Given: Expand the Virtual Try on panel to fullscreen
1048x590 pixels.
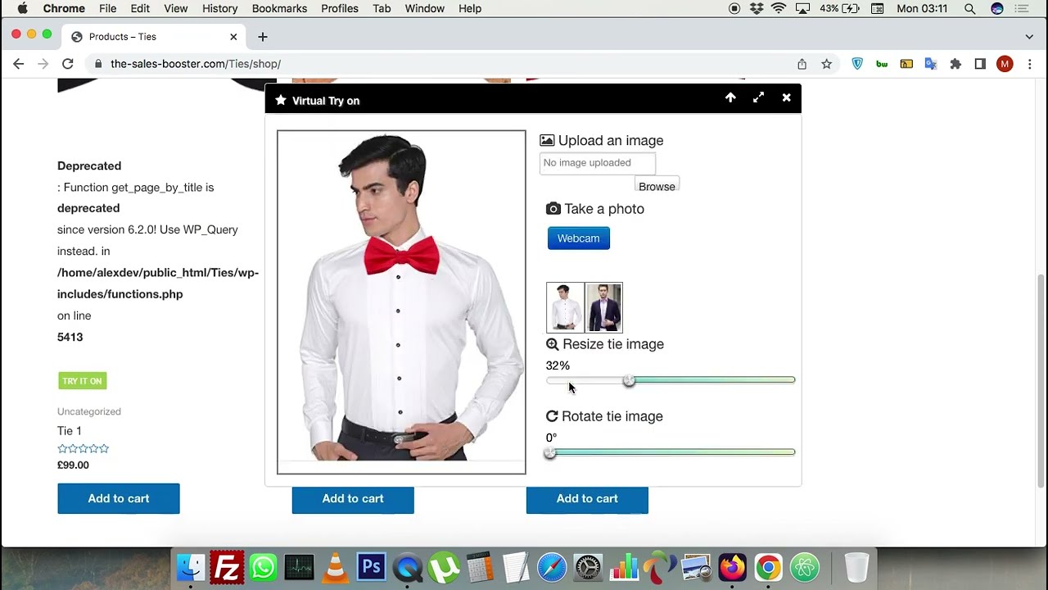Looking at the screenshot, I should coord(758,98).
